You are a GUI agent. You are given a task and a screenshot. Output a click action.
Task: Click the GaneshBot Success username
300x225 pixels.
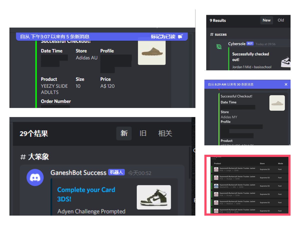pyautogui.click(x=78, y=173)
